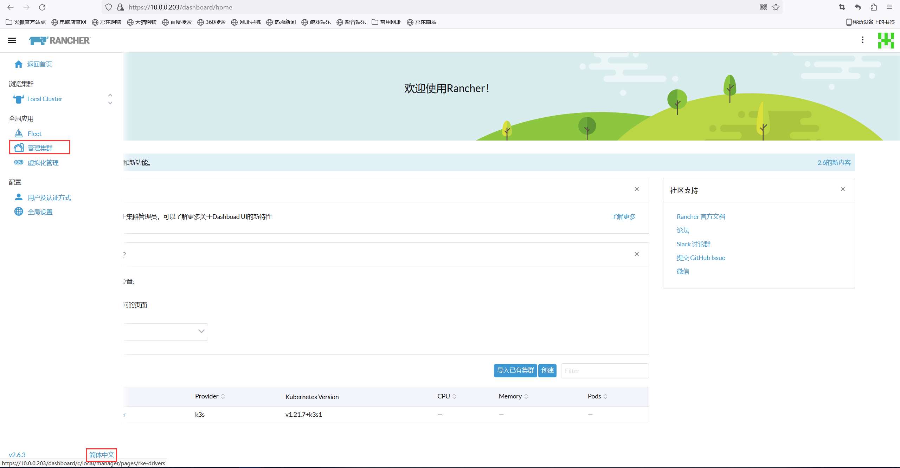Viewport: 900px width, 468px height.
Task: Click the 虚拟化管理 icon
Action: [x=19, y=162]
